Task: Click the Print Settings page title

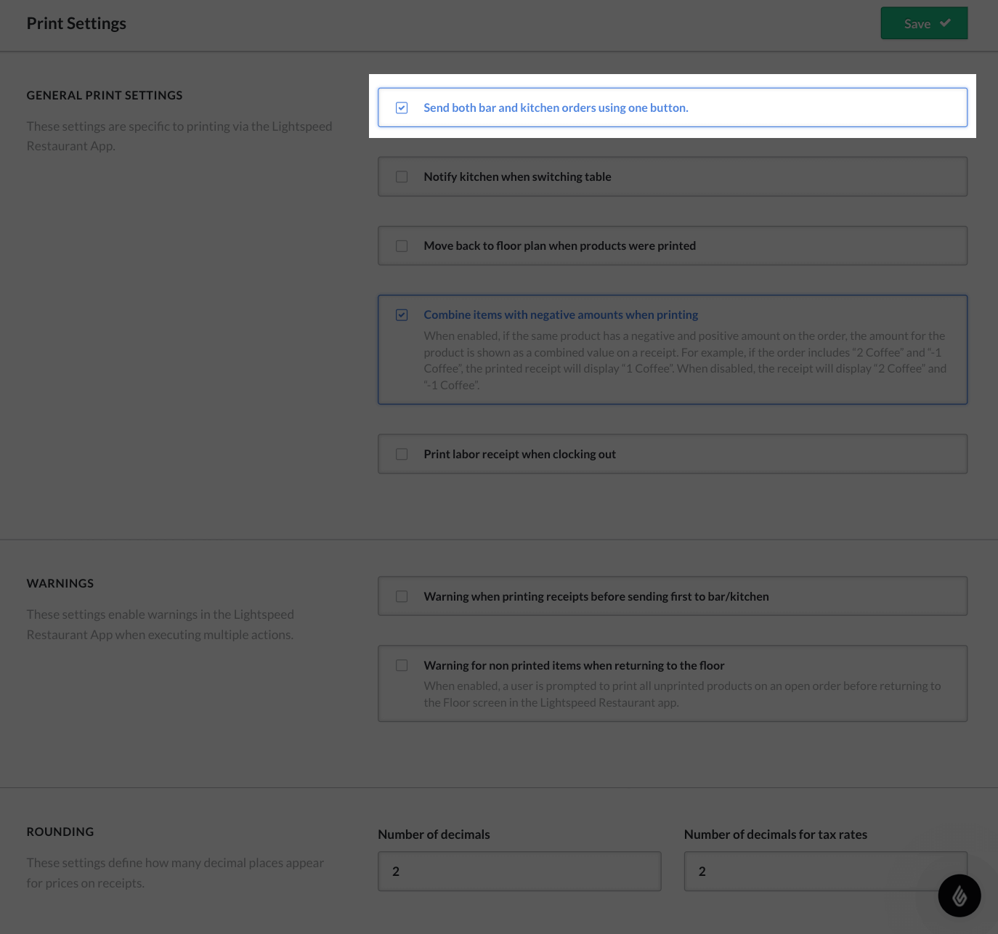Action: (76, 23)
